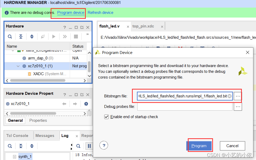Cancel the Program Device dialog
The height and width of the screenshot is (160, 256).
pos(232,146)
